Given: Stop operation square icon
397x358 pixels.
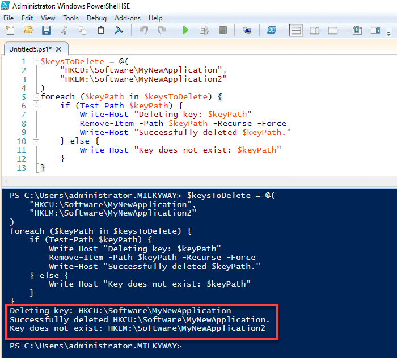Looking at the screenshot, I should (x=222, y=31).
